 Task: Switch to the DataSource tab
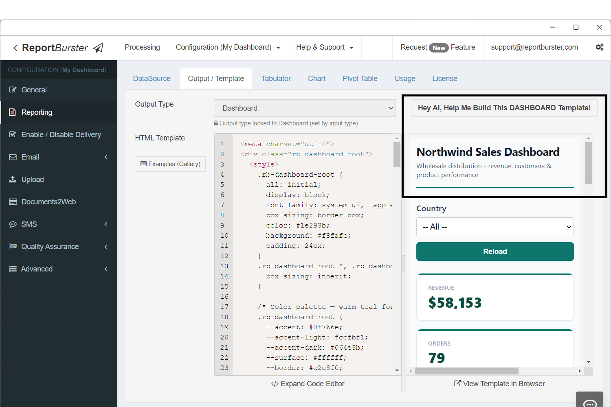(152, 79)
